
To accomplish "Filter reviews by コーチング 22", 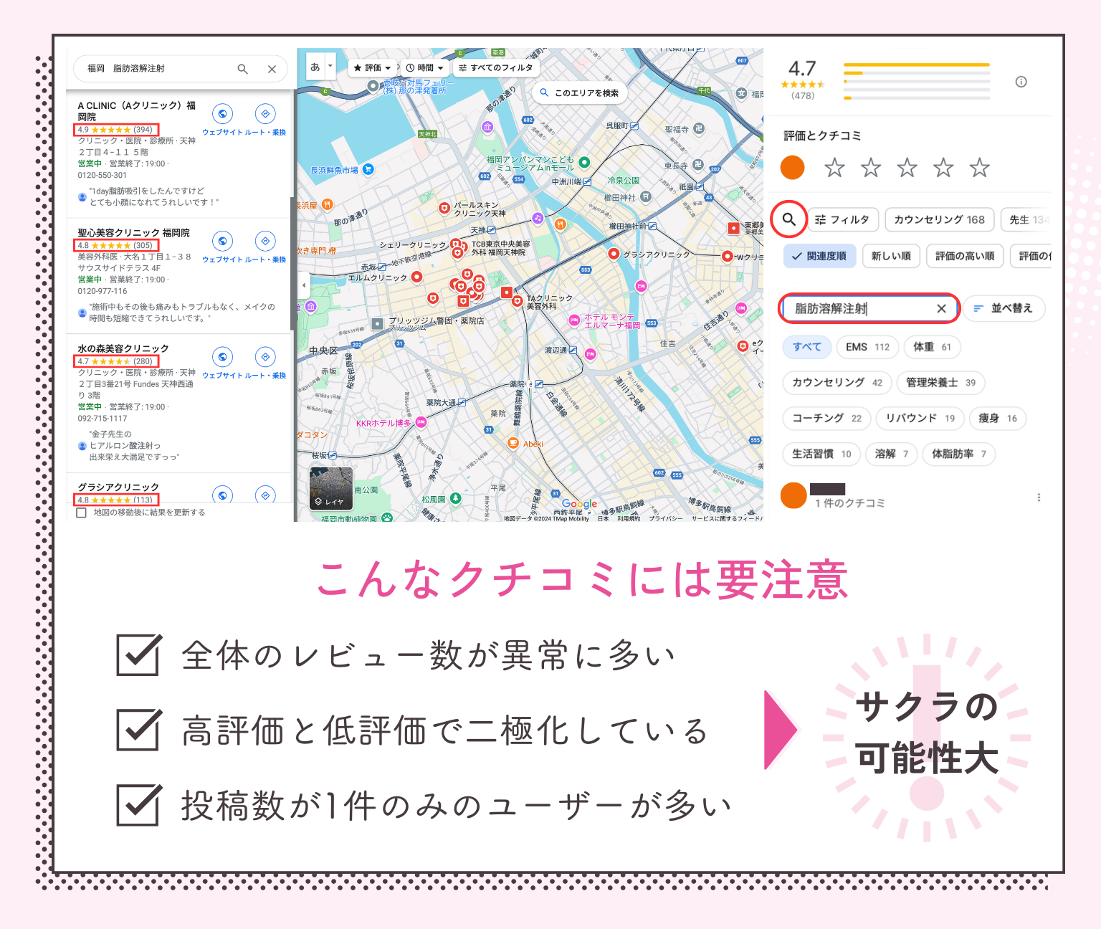I will (x=827, y=419).
